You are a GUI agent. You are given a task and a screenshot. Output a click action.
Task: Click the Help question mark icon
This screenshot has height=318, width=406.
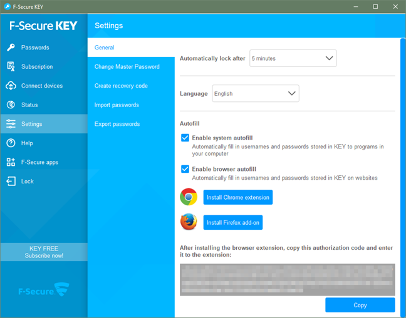(11, 143)
